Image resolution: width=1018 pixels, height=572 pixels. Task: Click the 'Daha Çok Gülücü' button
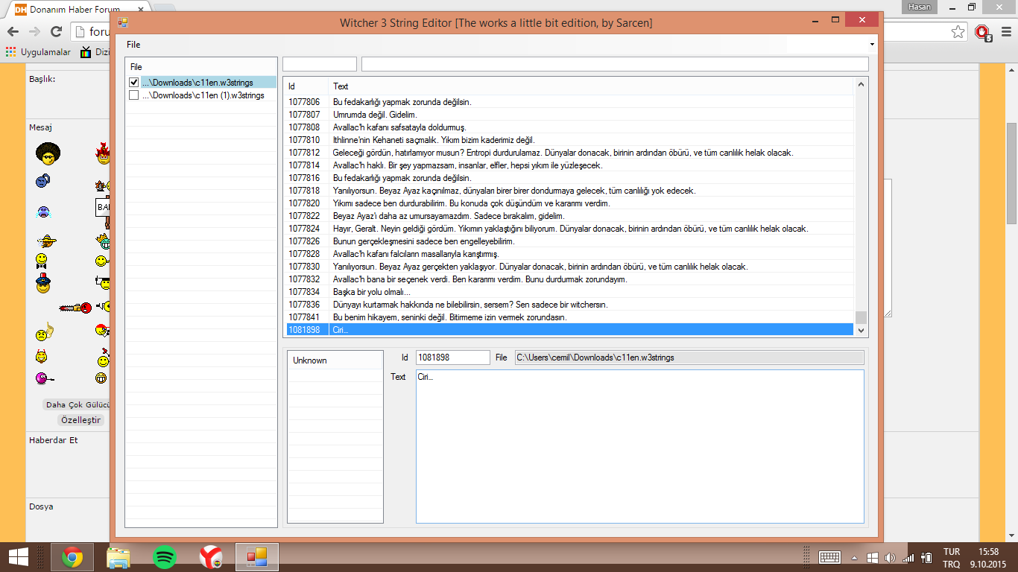77,404
